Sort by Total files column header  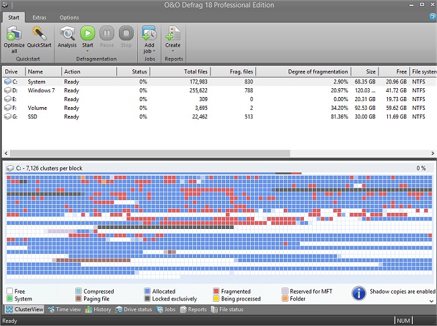pos(180,71)
